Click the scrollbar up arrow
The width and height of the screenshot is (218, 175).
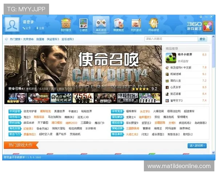[x=213, y=36]
